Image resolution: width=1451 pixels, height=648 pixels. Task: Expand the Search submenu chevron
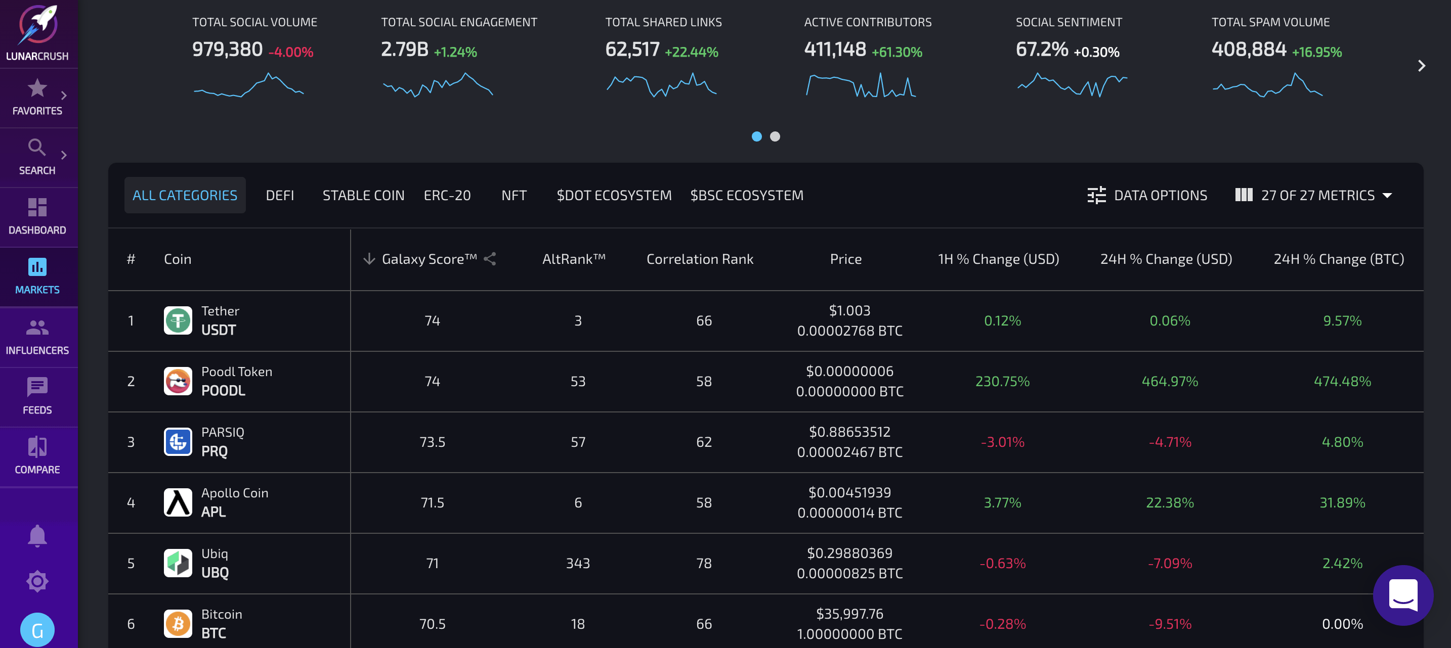(64, 155)
